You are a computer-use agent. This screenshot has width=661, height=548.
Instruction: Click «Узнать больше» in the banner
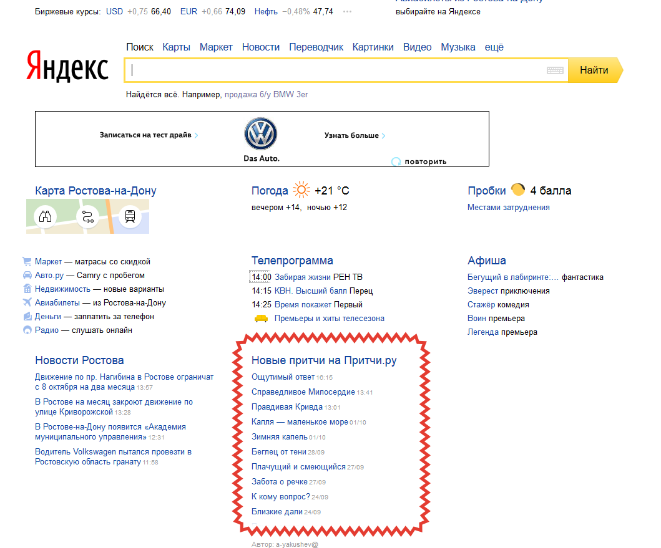[355, 135]
